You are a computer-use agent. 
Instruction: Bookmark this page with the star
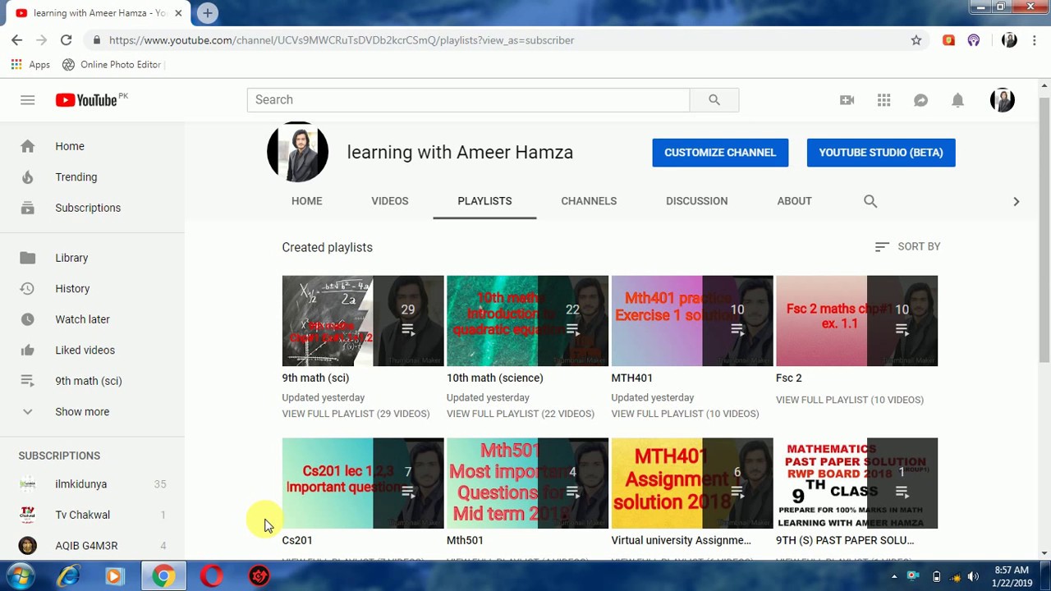[916, 40]
